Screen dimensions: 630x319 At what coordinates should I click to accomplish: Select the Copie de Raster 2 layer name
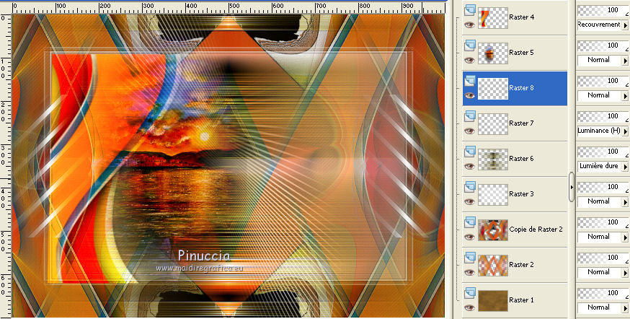[x=536, y=230]
